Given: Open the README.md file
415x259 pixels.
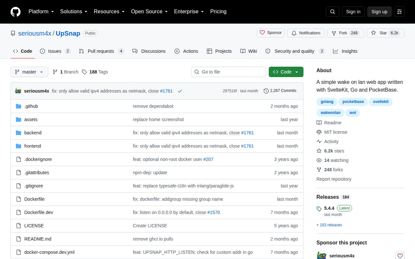Looking at the screenshot, I should point(38,239).
